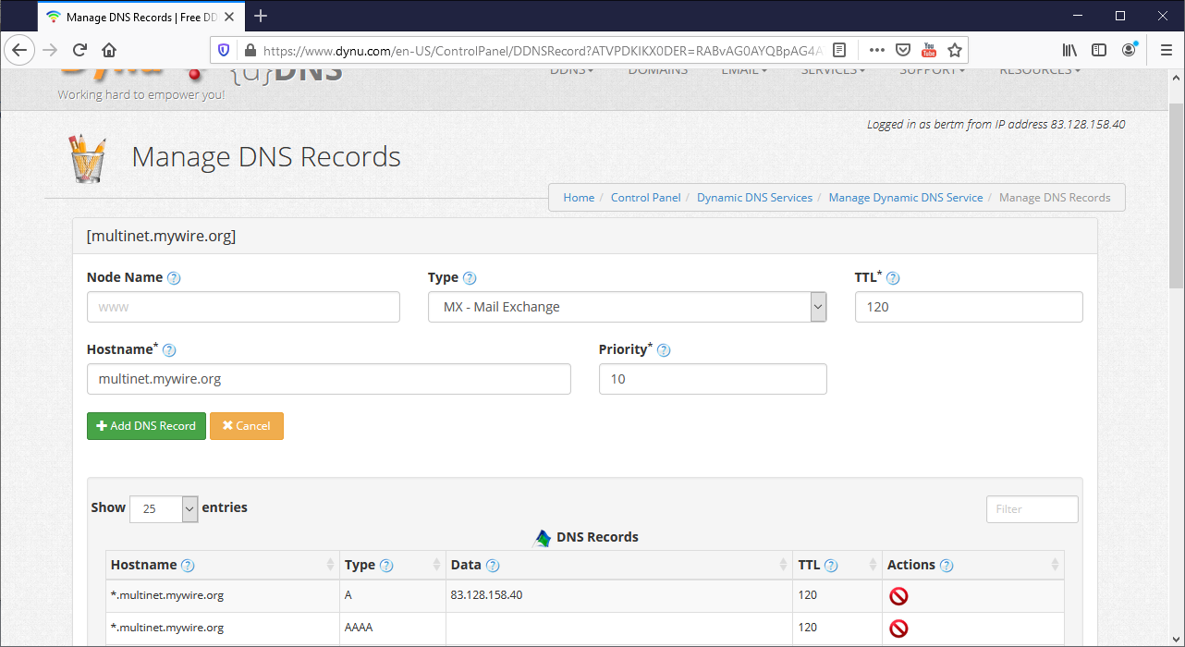Click the help icon beside Priority label
1185x647 pixels.
(664, 350)
